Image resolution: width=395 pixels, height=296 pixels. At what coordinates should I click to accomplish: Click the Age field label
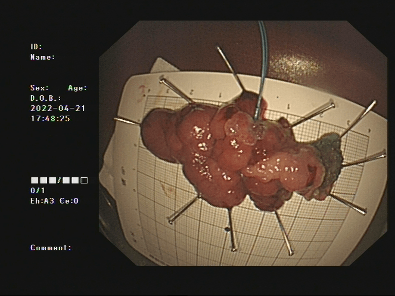78,88
